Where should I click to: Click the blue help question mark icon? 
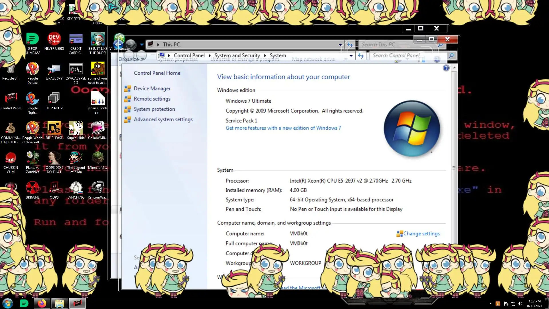[x=446, y=68]
